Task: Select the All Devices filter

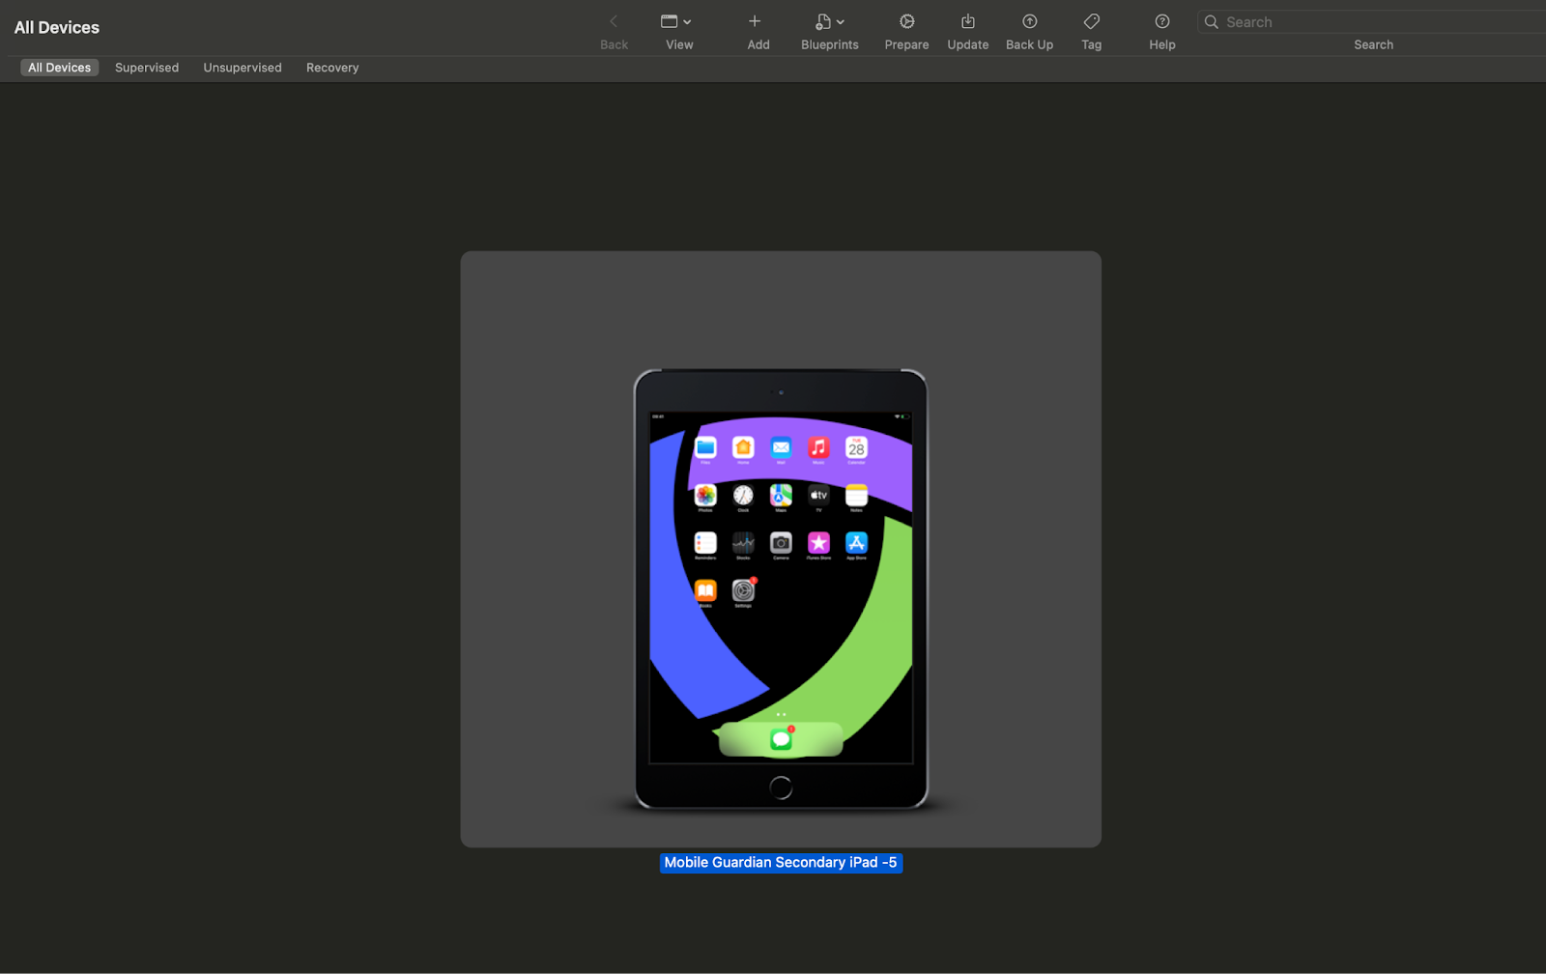Action: tap(59, 67)
